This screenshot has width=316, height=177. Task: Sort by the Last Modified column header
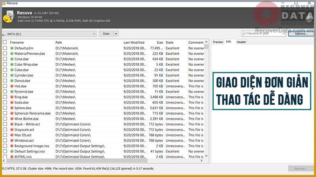click(135, 42)
